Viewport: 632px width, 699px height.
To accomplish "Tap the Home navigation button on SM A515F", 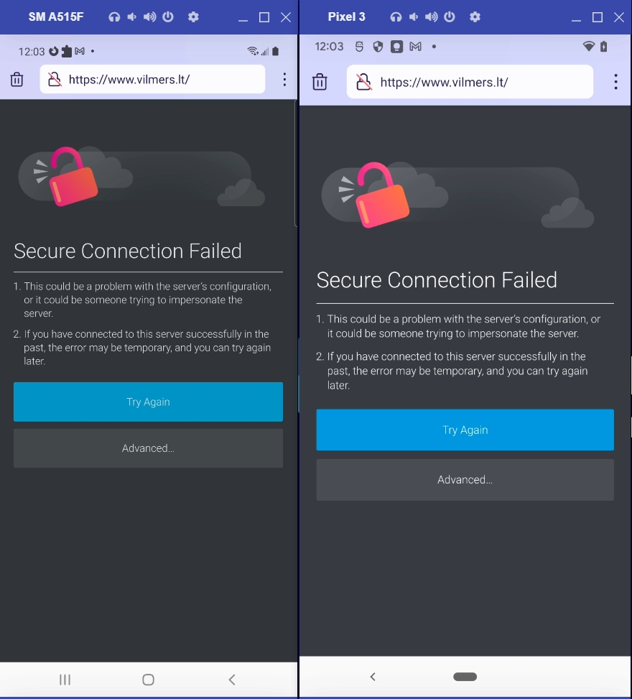I will (148, 679).
